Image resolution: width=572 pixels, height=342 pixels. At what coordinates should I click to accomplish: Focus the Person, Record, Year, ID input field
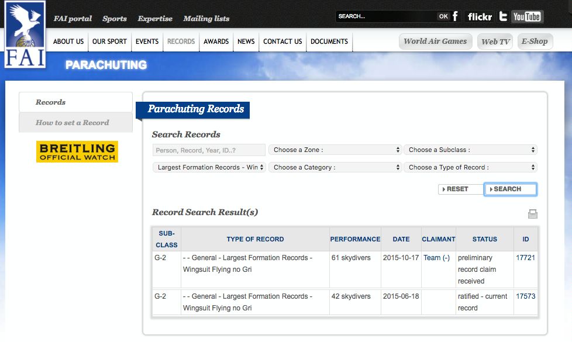209,150
